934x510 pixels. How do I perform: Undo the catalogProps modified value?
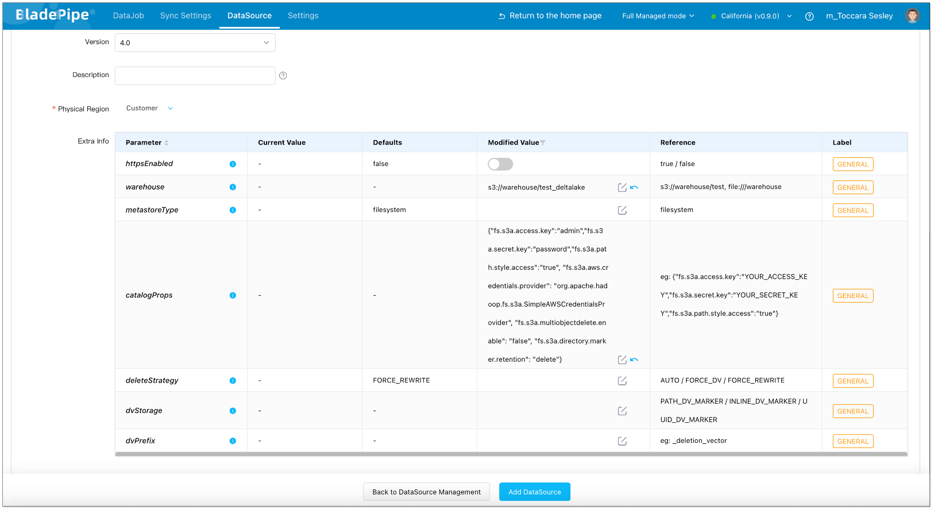[634, 360]
